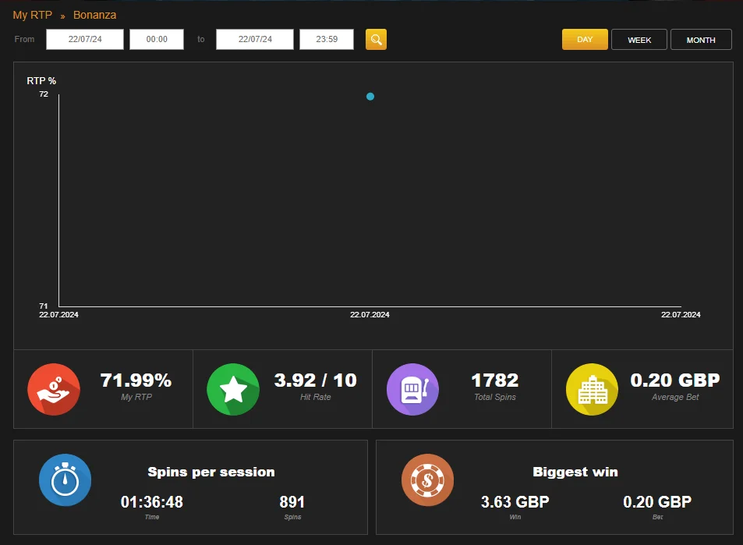Click the green star Hit Rate icon
This screenshot has height=545, width=743.
coord(233,390)
